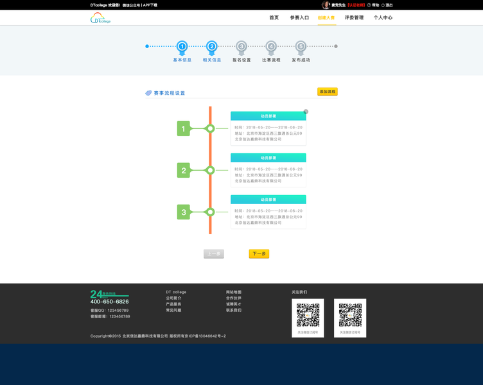Open the third 动员部署 card header
483x385 pixels.
(x=268, y=200)
